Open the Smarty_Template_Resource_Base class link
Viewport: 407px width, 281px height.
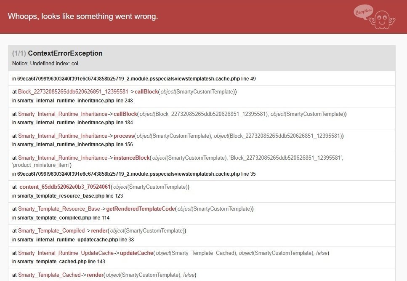point(59,209)
